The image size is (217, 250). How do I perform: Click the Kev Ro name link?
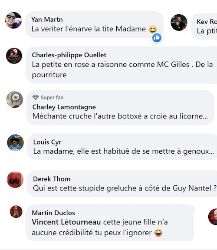[x=207, y=22]
